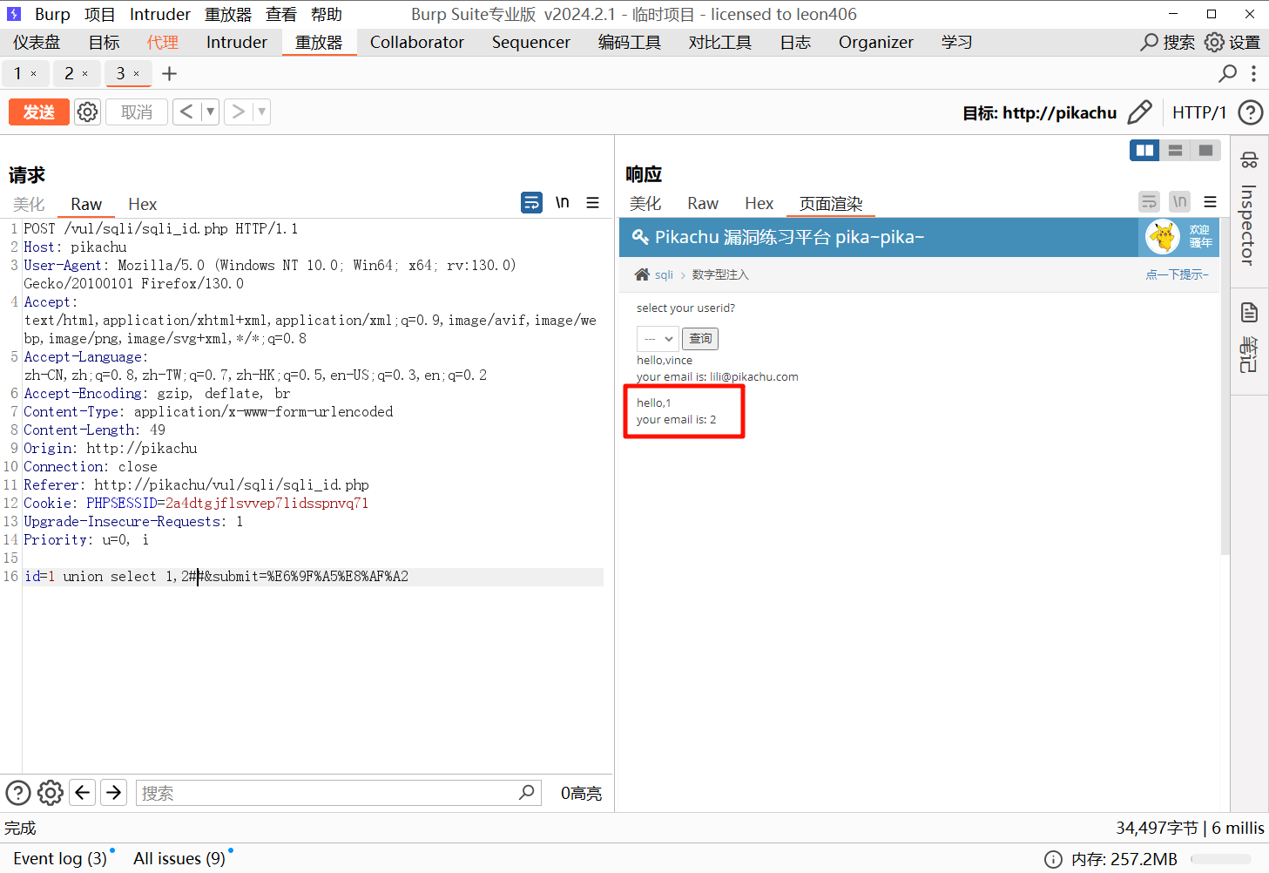This screenshot has width=1269, height=873.
Task: Go to previous request with back arrow
Action: (186, 112)
